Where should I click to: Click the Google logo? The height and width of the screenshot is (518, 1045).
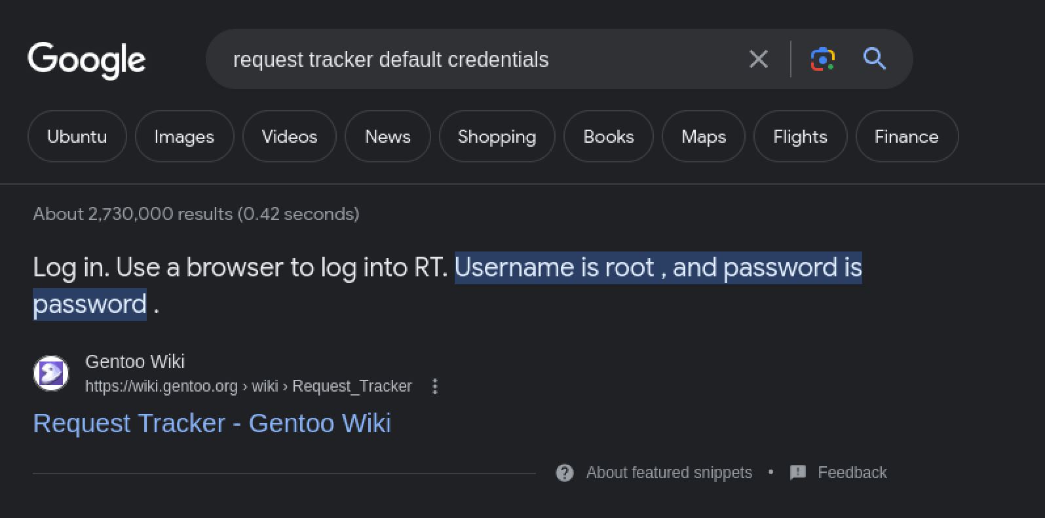coord(86,60)
